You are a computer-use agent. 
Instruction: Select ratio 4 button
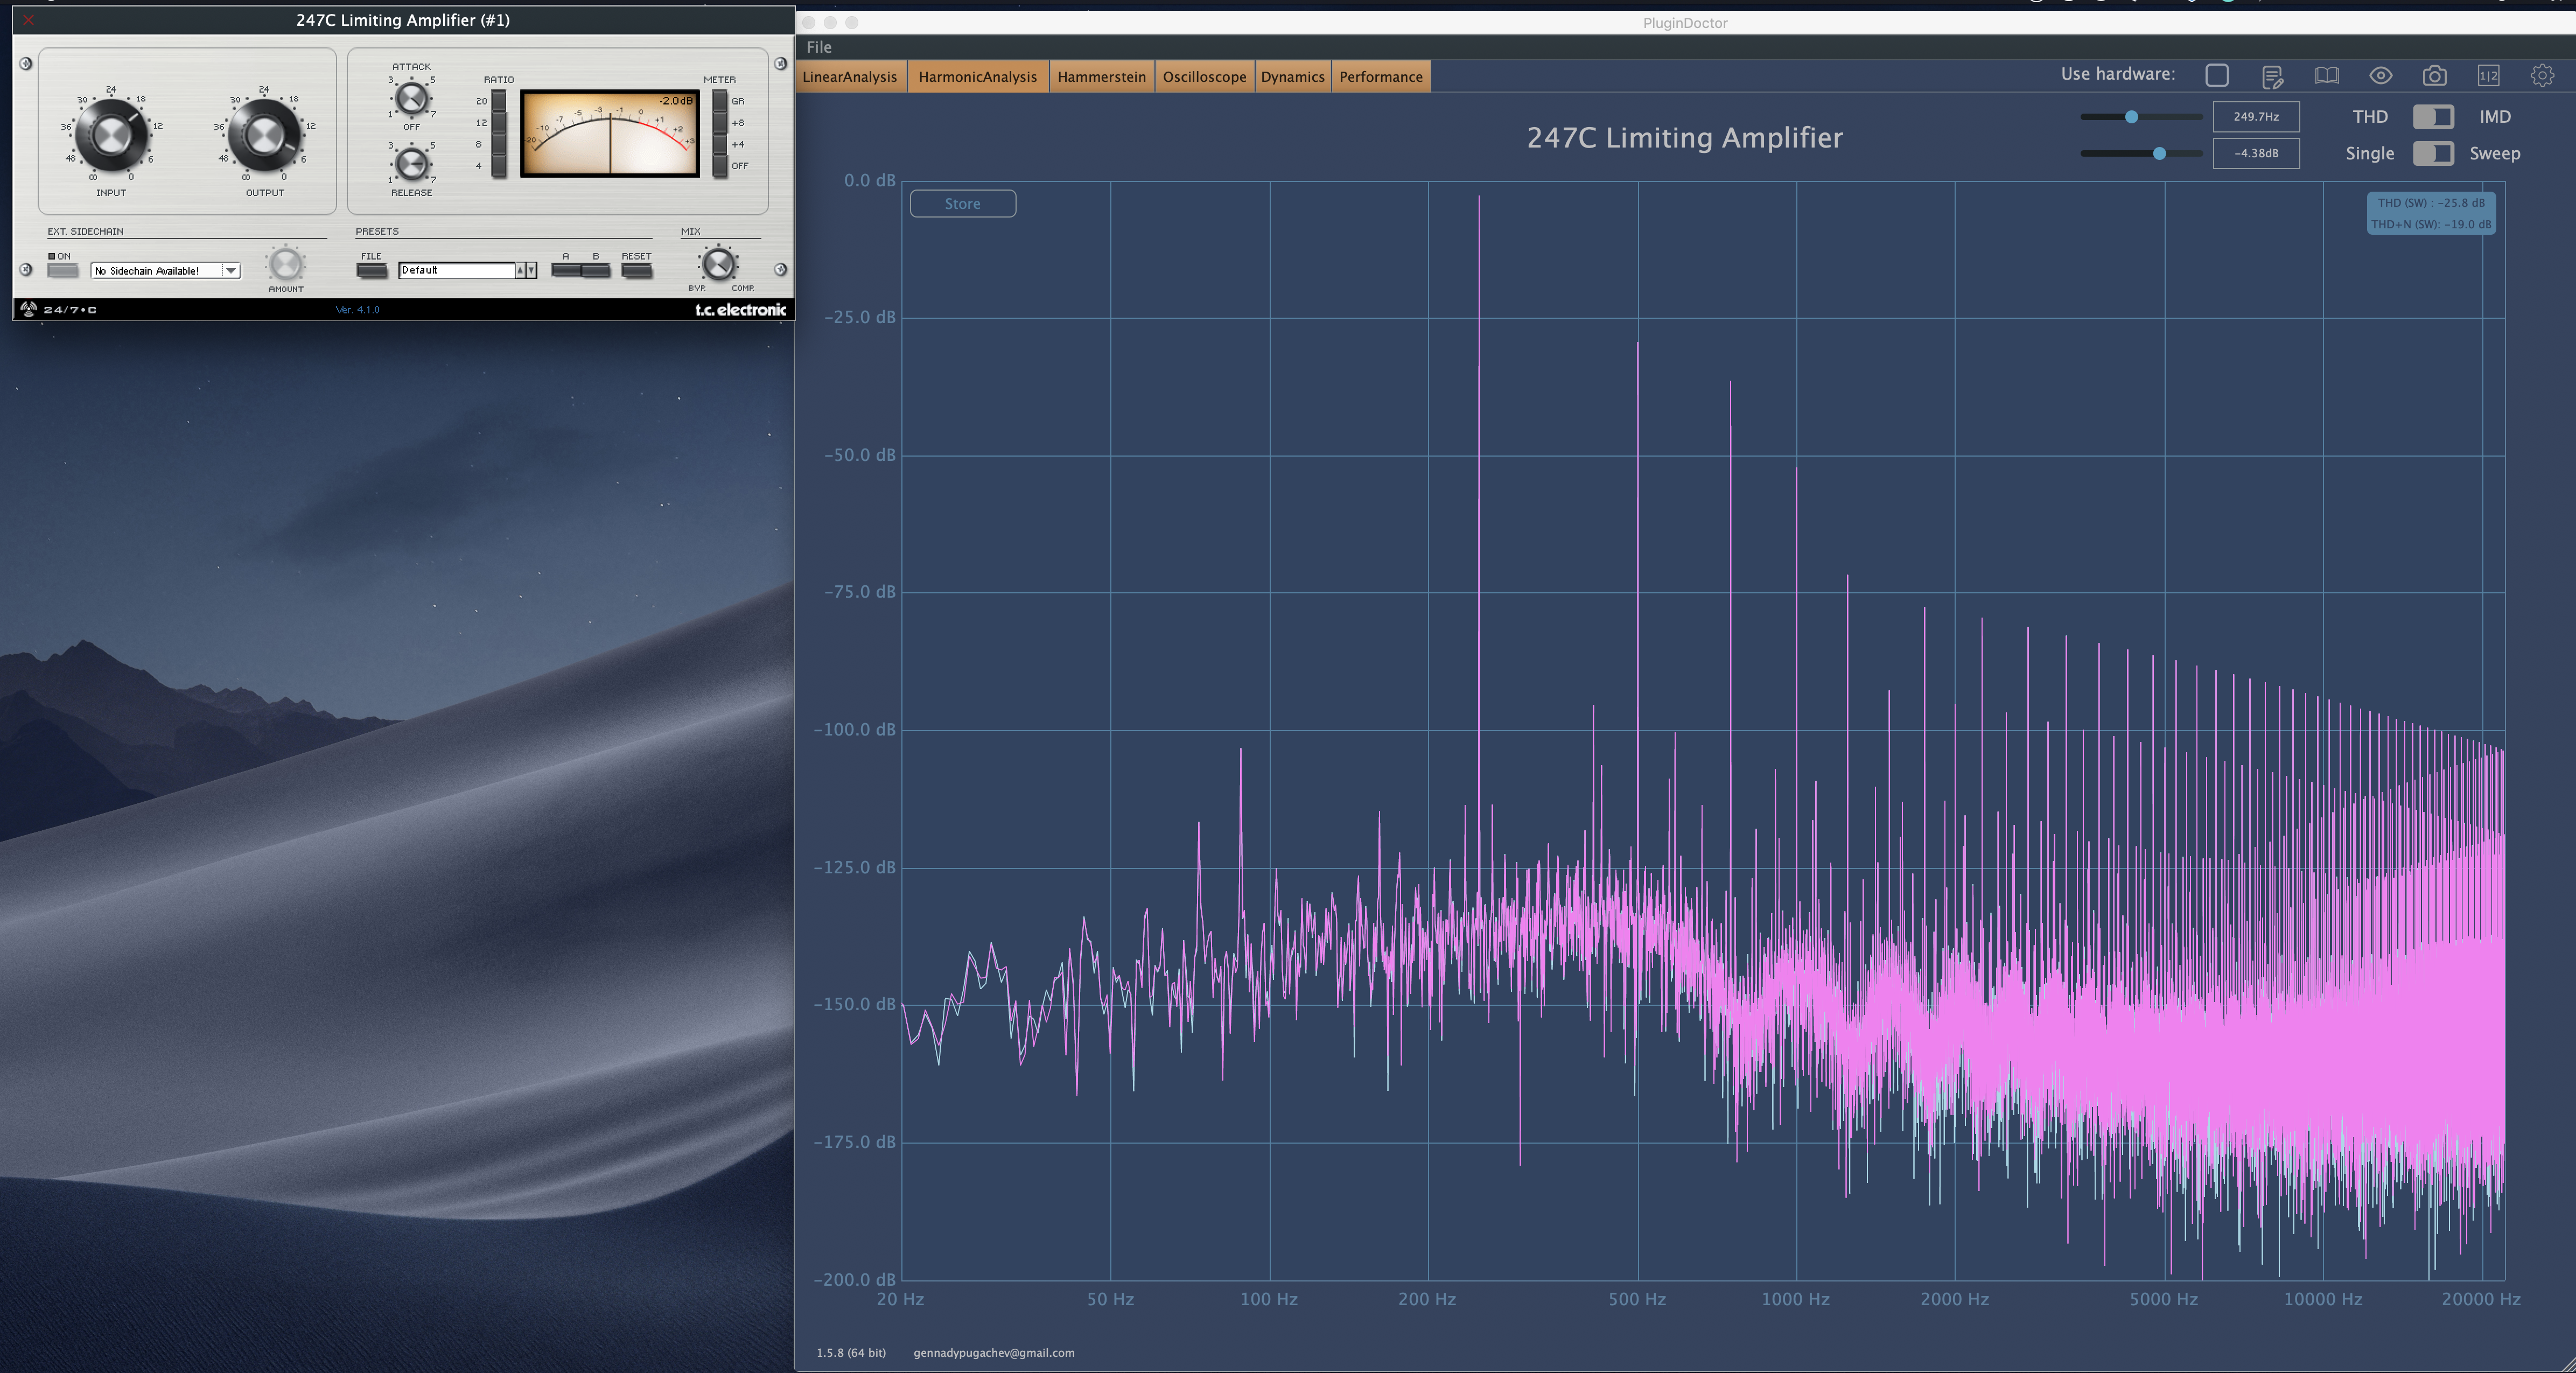click(499, 166)
